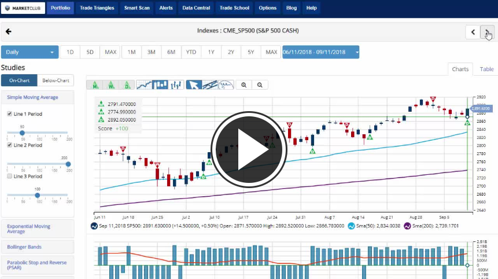Toggle the monthly Trade Triangle icon
Viewport: 498px width, 279px height.
(x=95, y=85)
